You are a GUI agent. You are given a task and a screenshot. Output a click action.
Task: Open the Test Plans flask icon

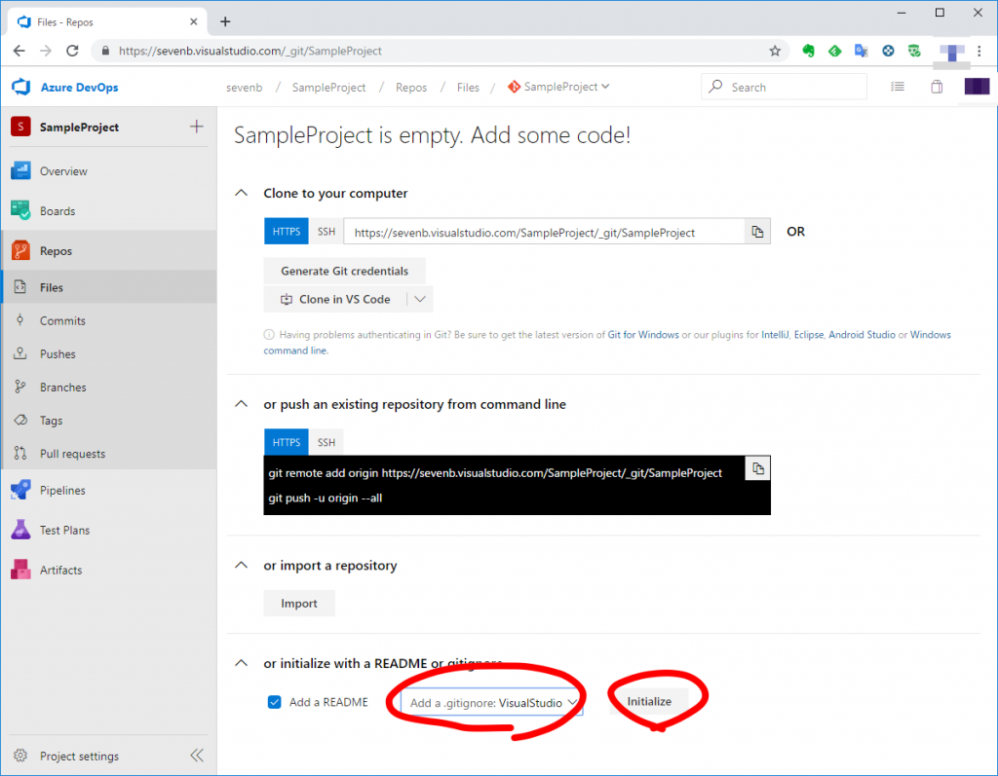coord(20,530)
